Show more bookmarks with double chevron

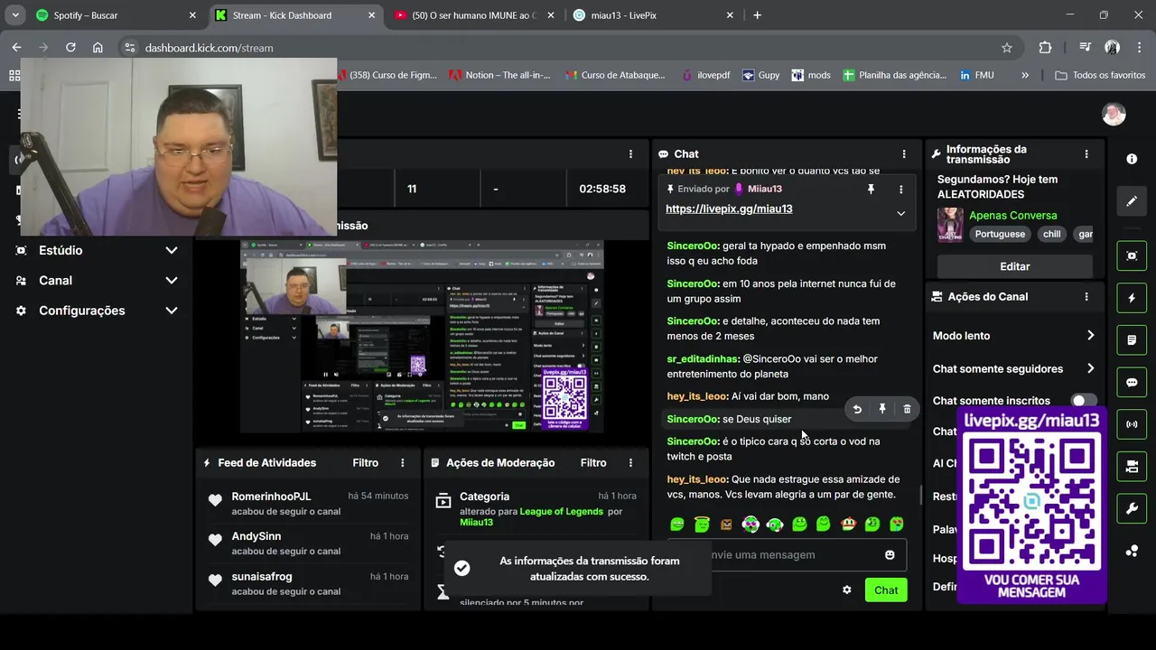[1025, 75]
